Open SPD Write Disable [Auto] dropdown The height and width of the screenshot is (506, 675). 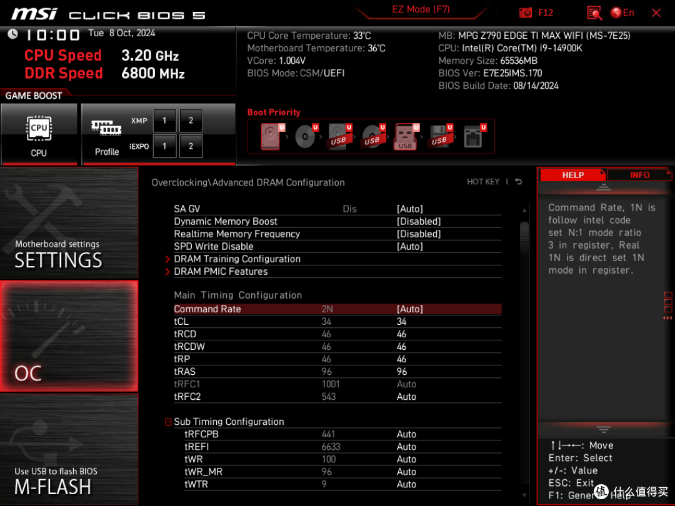coord(409,247)
